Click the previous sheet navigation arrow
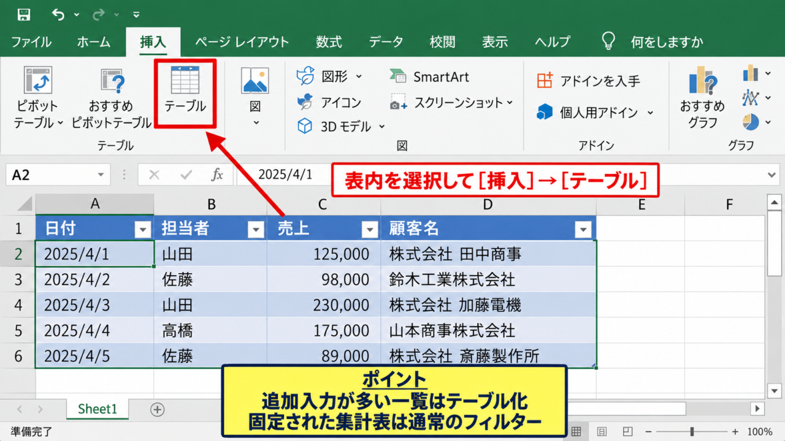This screenshot has width=785, height=441. tap(20, 409)
